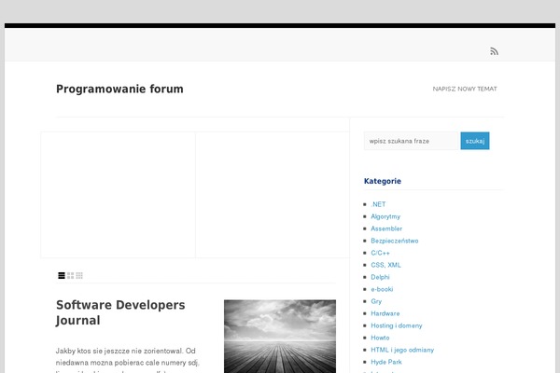The height and width of the screenshot is (373, 560).
Task: Open Software Developers Journal post title
Action: click(x=120, y=312)
